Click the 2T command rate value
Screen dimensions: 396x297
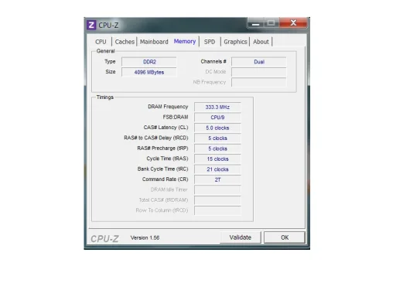pyautogui.click(x=217, y=179)
